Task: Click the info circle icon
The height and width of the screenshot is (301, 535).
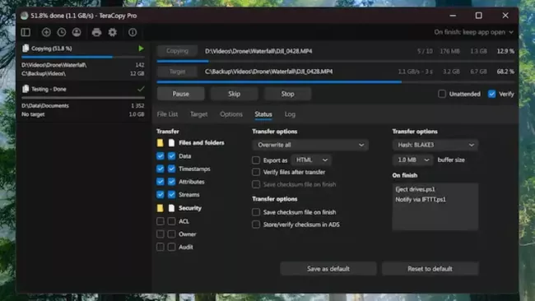Action: tap(133, 32)
